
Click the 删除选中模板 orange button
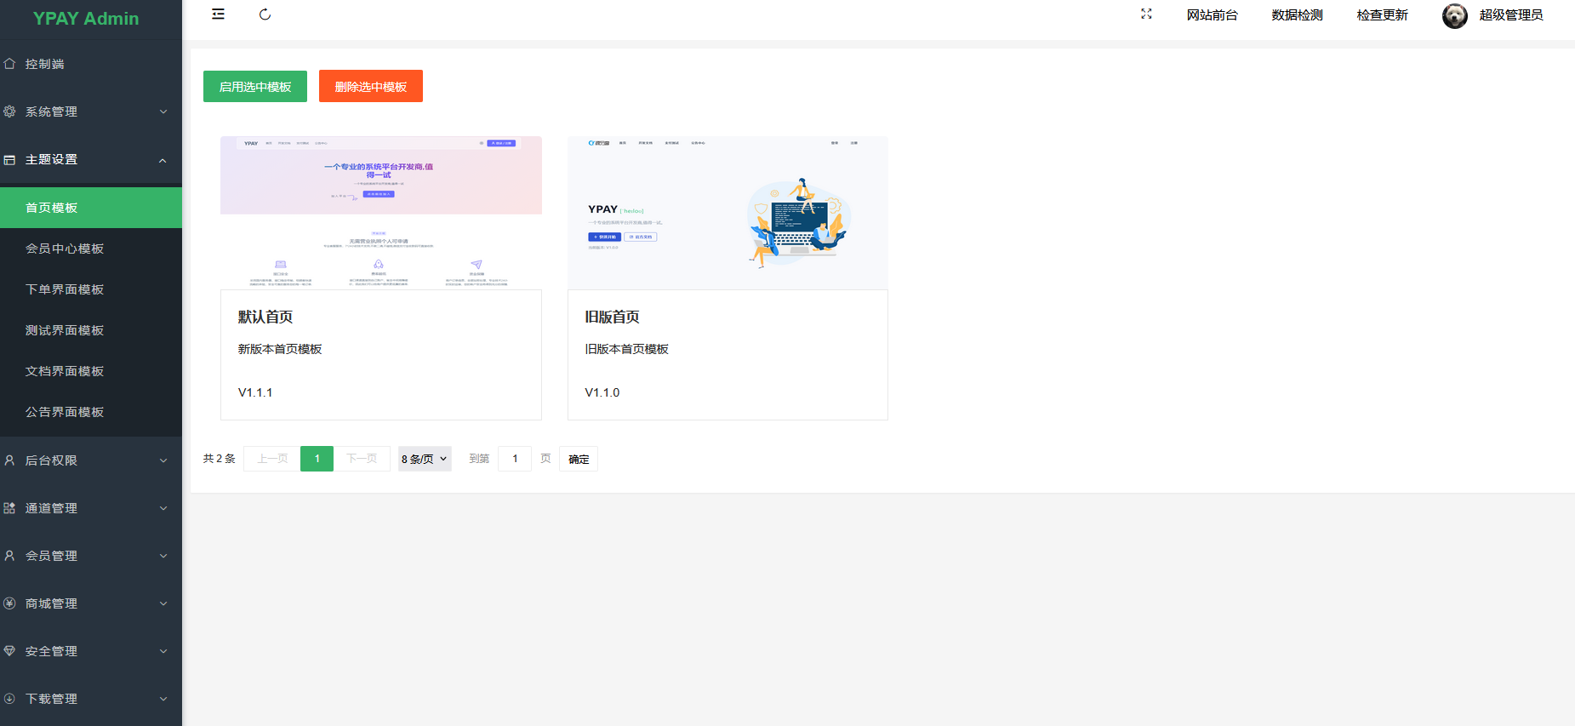[371, 86]
